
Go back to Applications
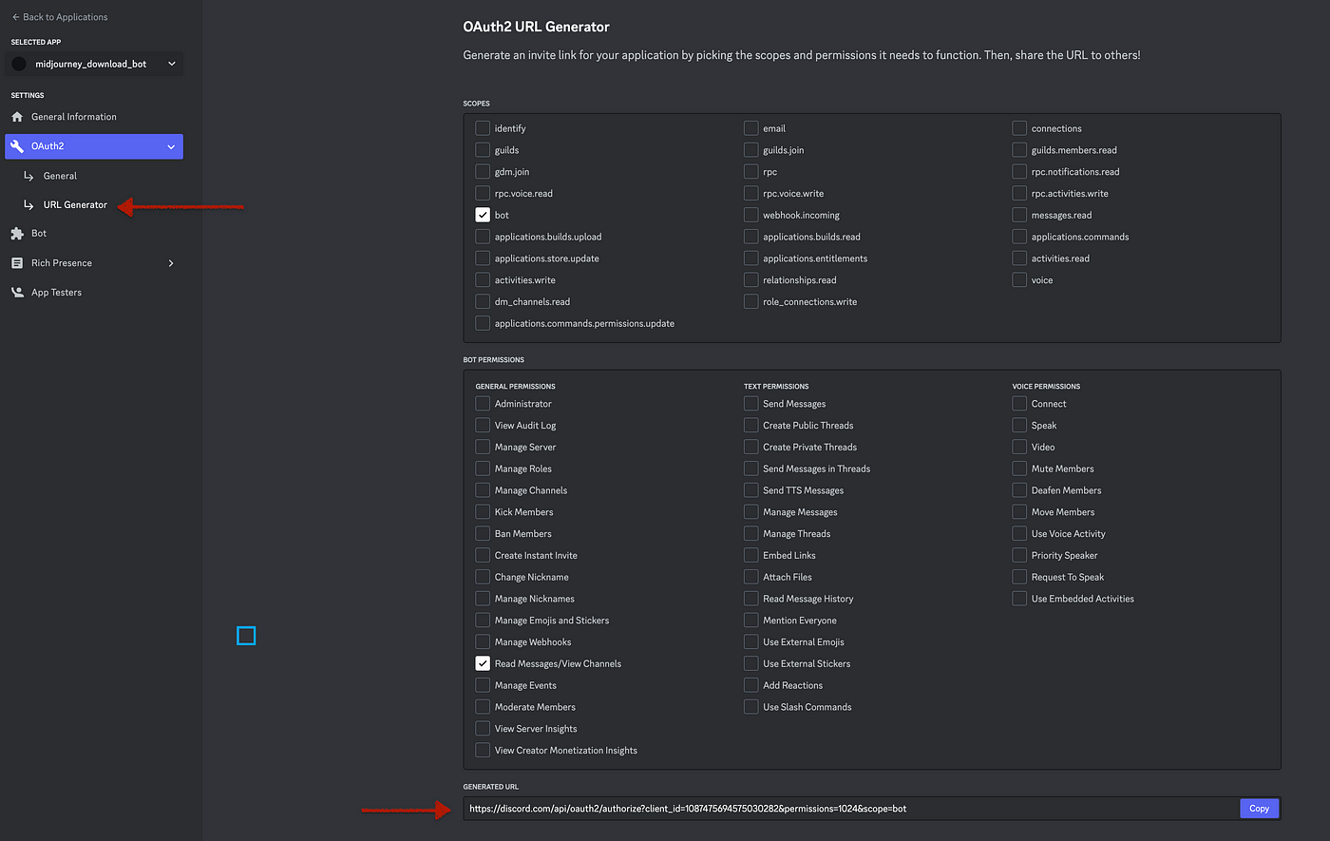point(59,17)
